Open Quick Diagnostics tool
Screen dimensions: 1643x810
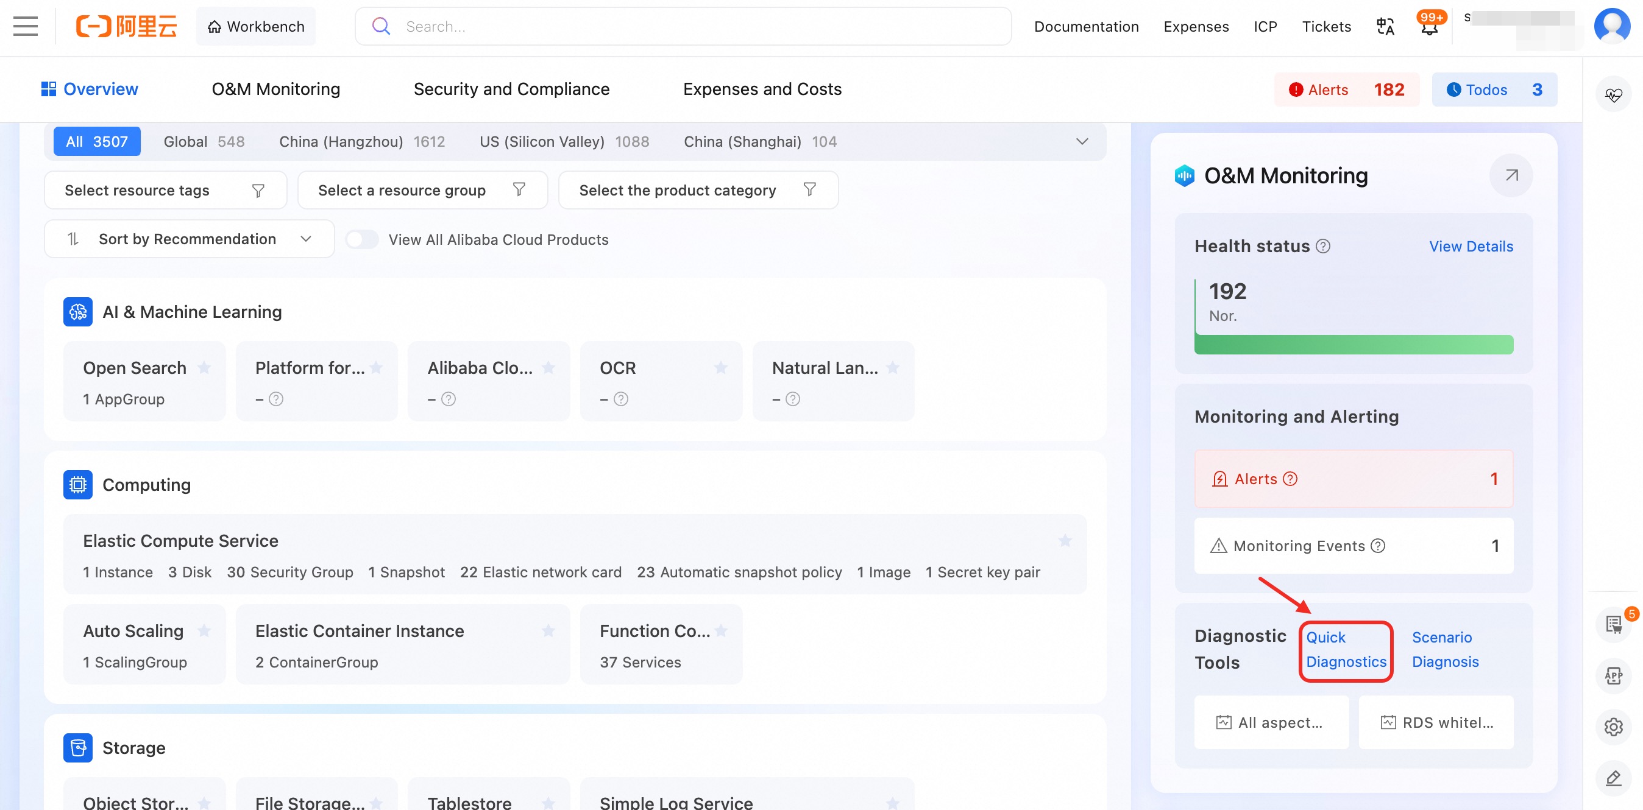tap(1346, 649)
